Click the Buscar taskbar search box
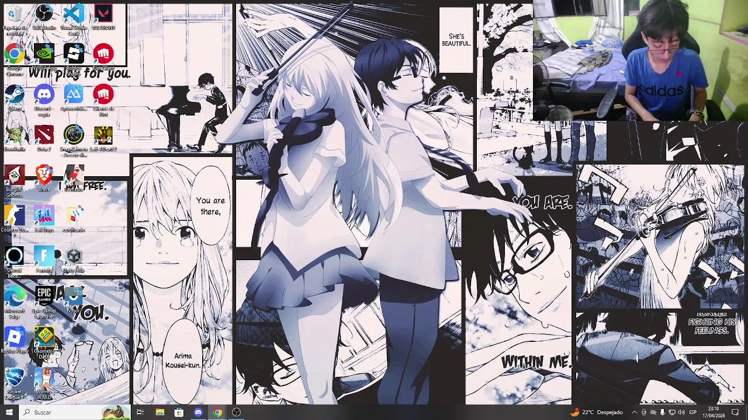The height and width of the screenshot is (420, 748). coord(75,412)
